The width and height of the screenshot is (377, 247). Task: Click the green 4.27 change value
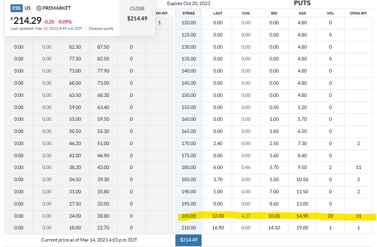(246, 216)
